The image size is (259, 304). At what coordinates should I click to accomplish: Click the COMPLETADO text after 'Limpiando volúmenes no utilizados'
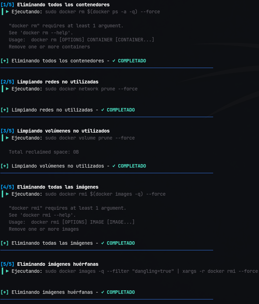[132, 166]
